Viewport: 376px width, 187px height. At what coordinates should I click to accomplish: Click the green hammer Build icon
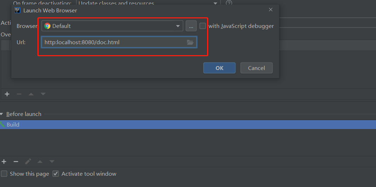coord(2,124)
